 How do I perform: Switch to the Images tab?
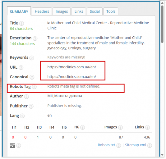(x=62, y=11)
